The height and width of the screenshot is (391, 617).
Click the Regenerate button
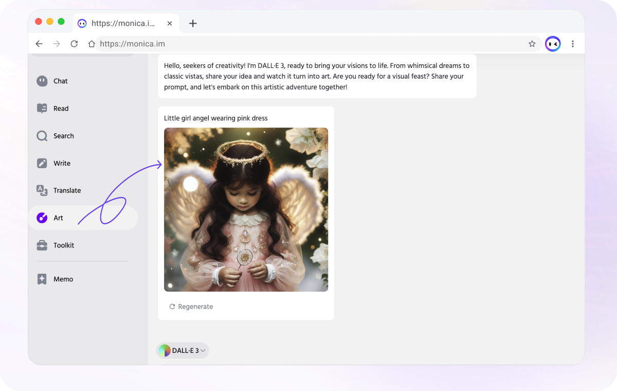(x=191, y=307)
